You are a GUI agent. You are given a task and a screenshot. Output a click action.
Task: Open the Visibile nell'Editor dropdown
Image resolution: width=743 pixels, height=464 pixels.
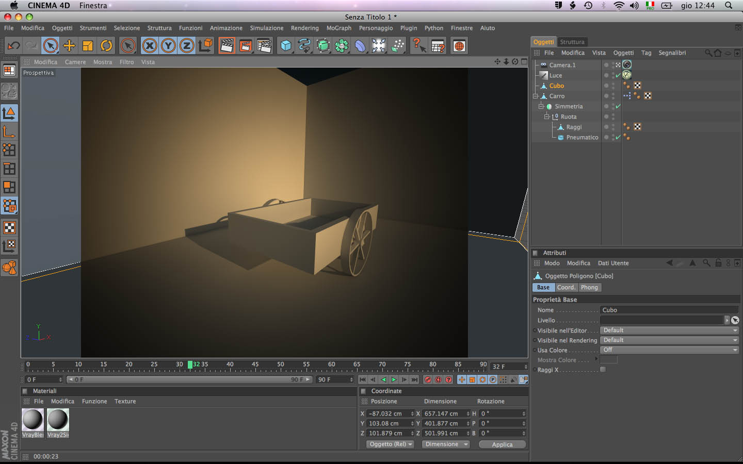(x=669, y=330)
